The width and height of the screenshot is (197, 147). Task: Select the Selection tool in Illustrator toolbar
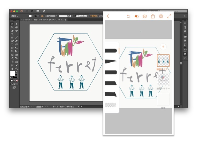pyautogui.click(x=12, y=24)
